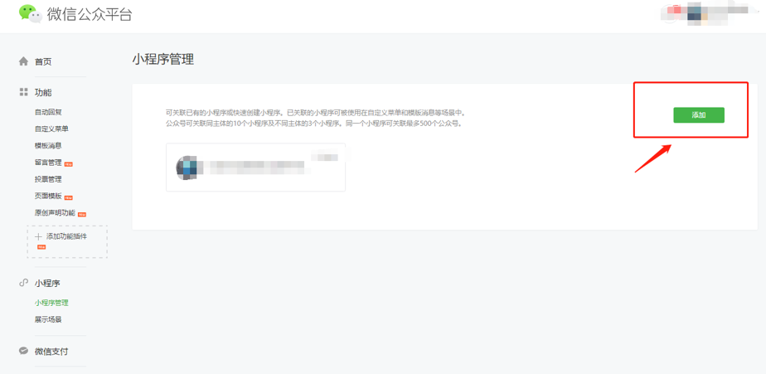Open 投票管理 in sidebar
766x374 pixels.
[x=48, y=179]
